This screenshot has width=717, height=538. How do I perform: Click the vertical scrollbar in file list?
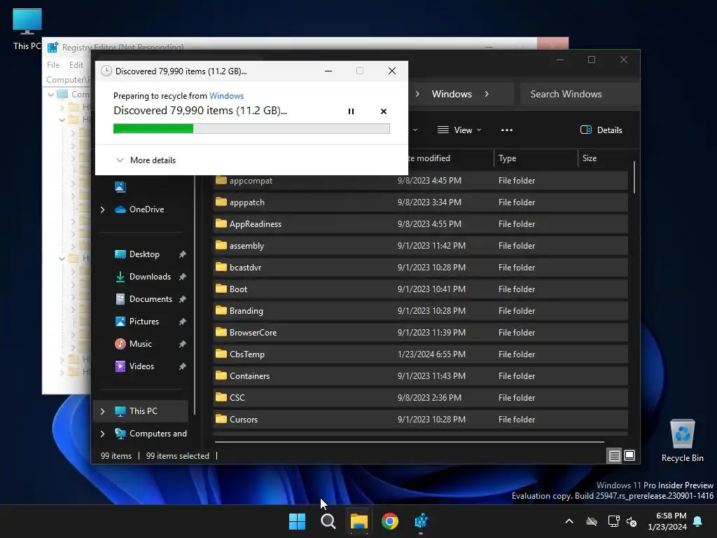(x=634, y=177)
